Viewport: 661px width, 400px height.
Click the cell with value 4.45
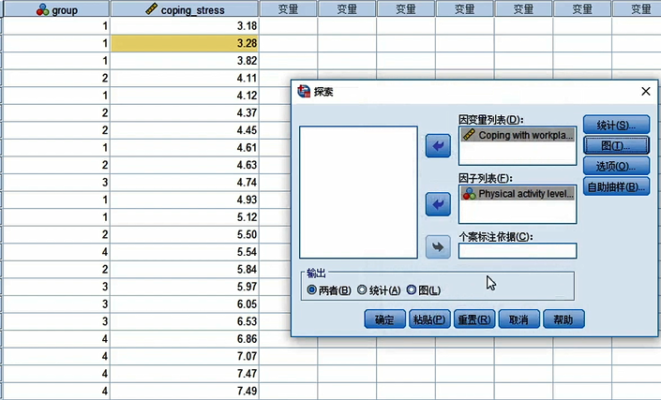(x=185, y=130)
